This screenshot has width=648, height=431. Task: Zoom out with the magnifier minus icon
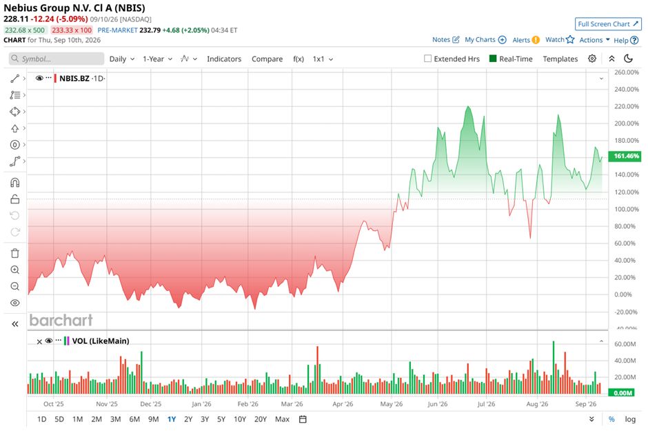(15, 286)
